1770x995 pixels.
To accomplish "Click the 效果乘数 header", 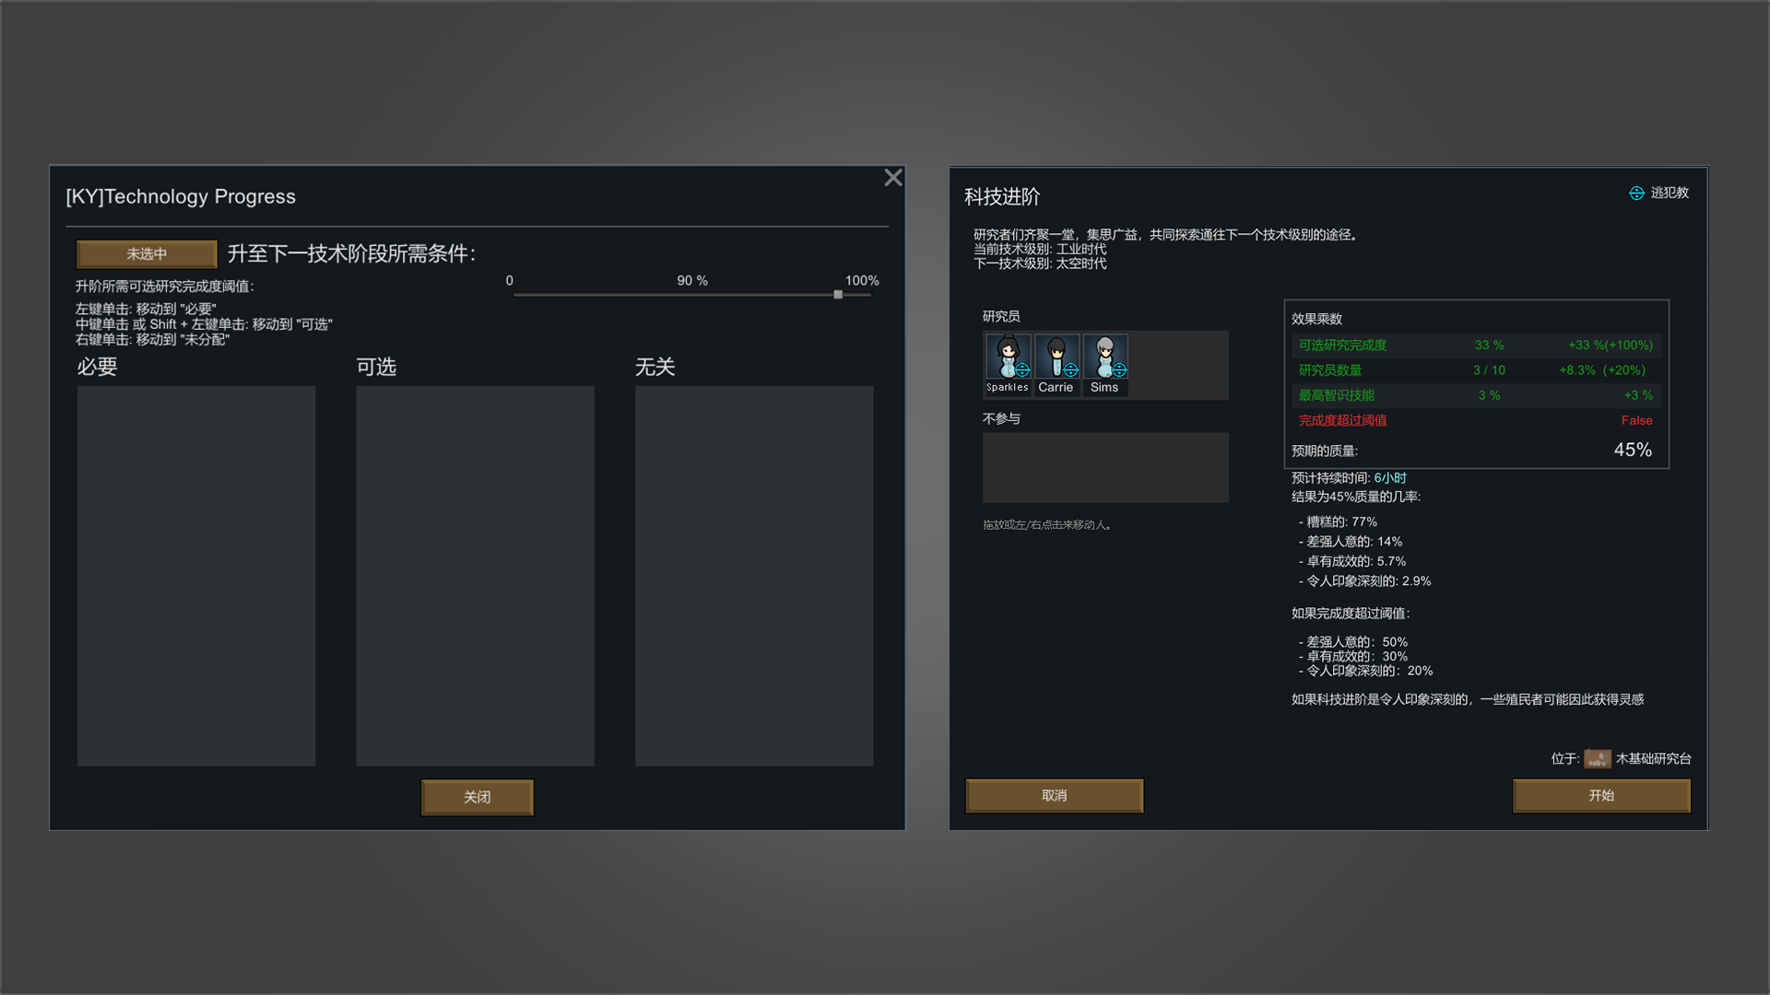I will [x=1316, y=319].
